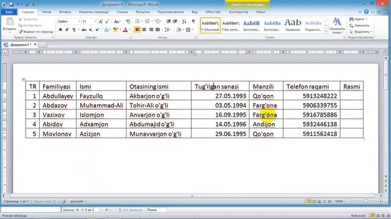This screenshot has height=219, width=391.
Task: Click the blue Help question mark icon
Action: tap(366, 12)
